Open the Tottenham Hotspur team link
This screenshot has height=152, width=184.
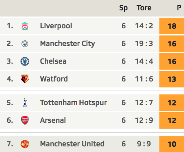73,103
